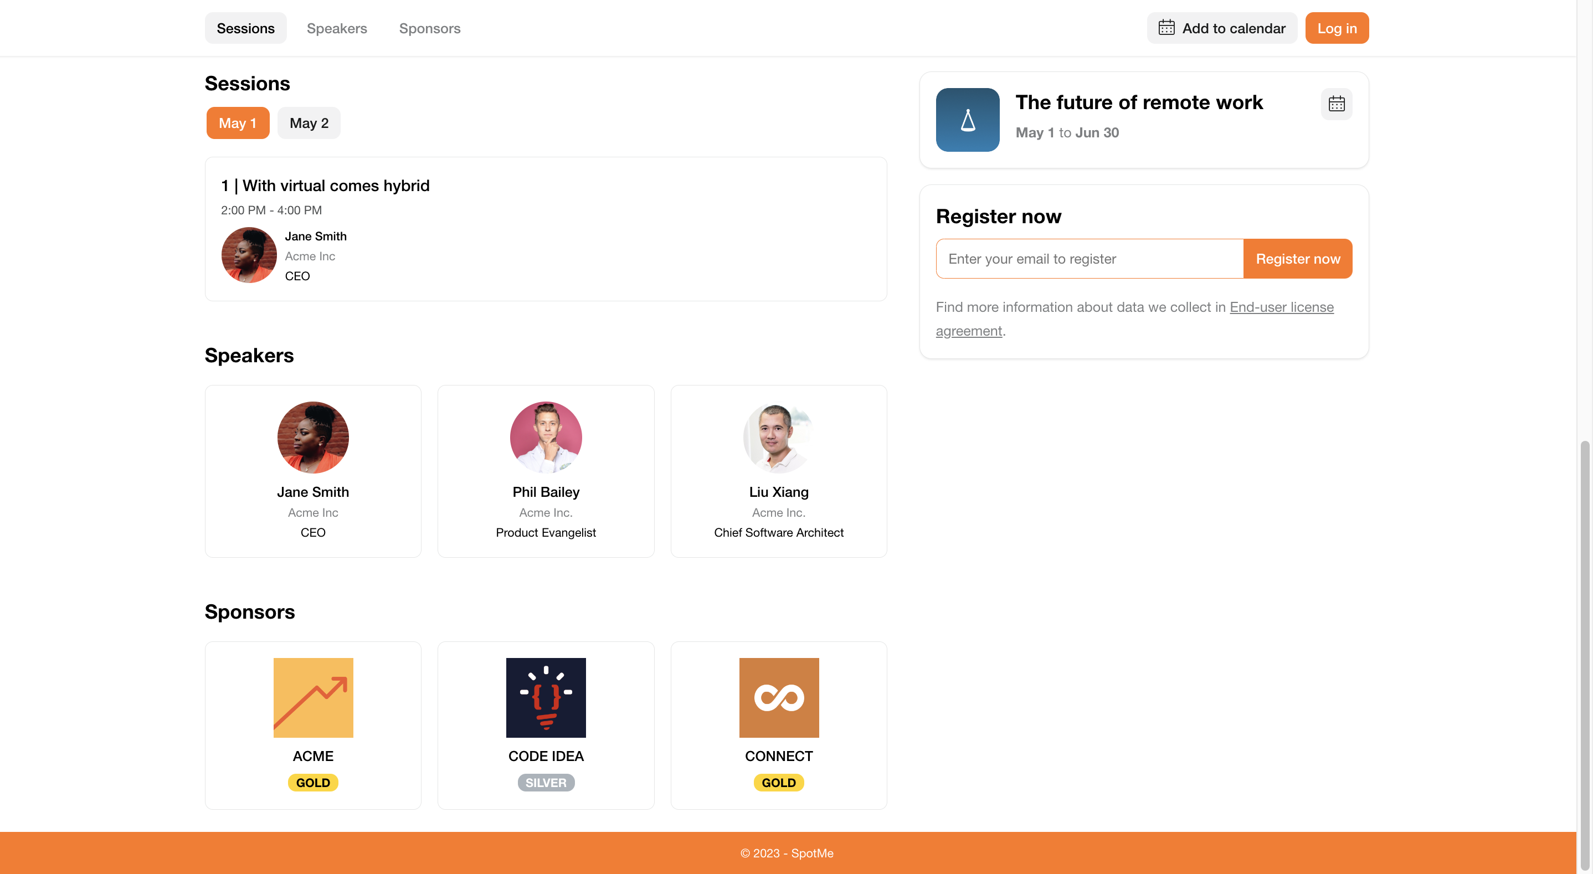Viewport: 1593px width, 874px height.
Task: Click the ACME sponsor logo
Action: point(312,697)
